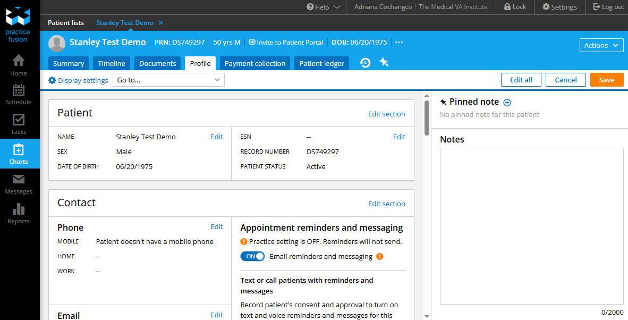Click the scrollbar down arrow
Viewport: 628px width, 320px height.
427,316
